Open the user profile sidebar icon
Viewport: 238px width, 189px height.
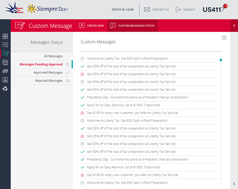pyautogui.click(x=5, y=80)
